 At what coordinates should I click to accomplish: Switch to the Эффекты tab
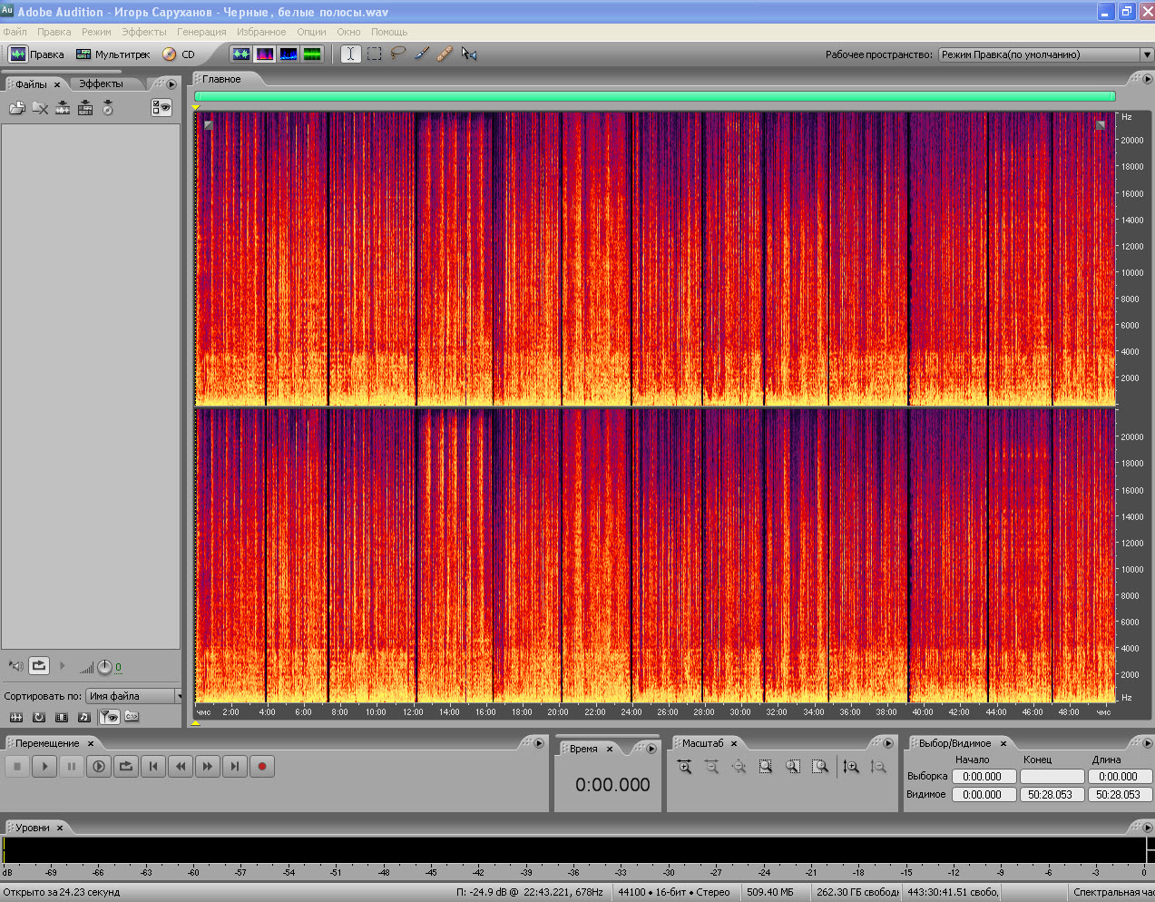pos(101,83)
